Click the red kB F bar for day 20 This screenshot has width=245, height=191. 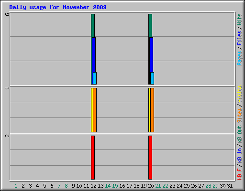[x=150, y=158]
